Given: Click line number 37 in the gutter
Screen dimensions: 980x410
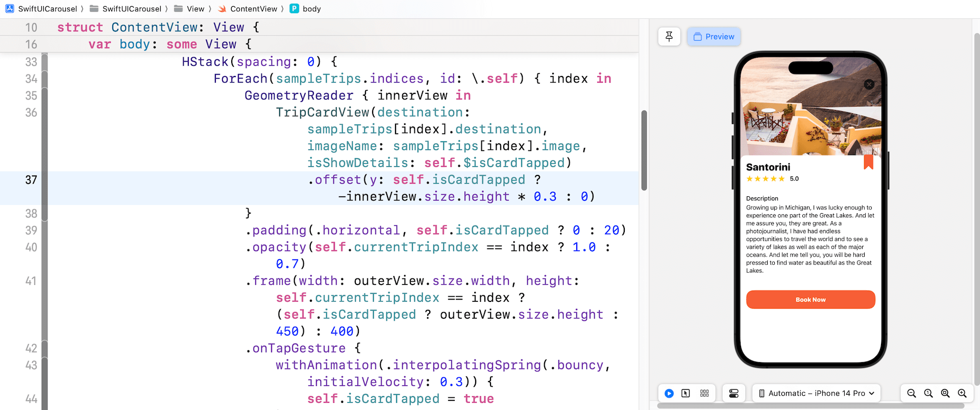Looking at the screenshot, I should point(31,180).
